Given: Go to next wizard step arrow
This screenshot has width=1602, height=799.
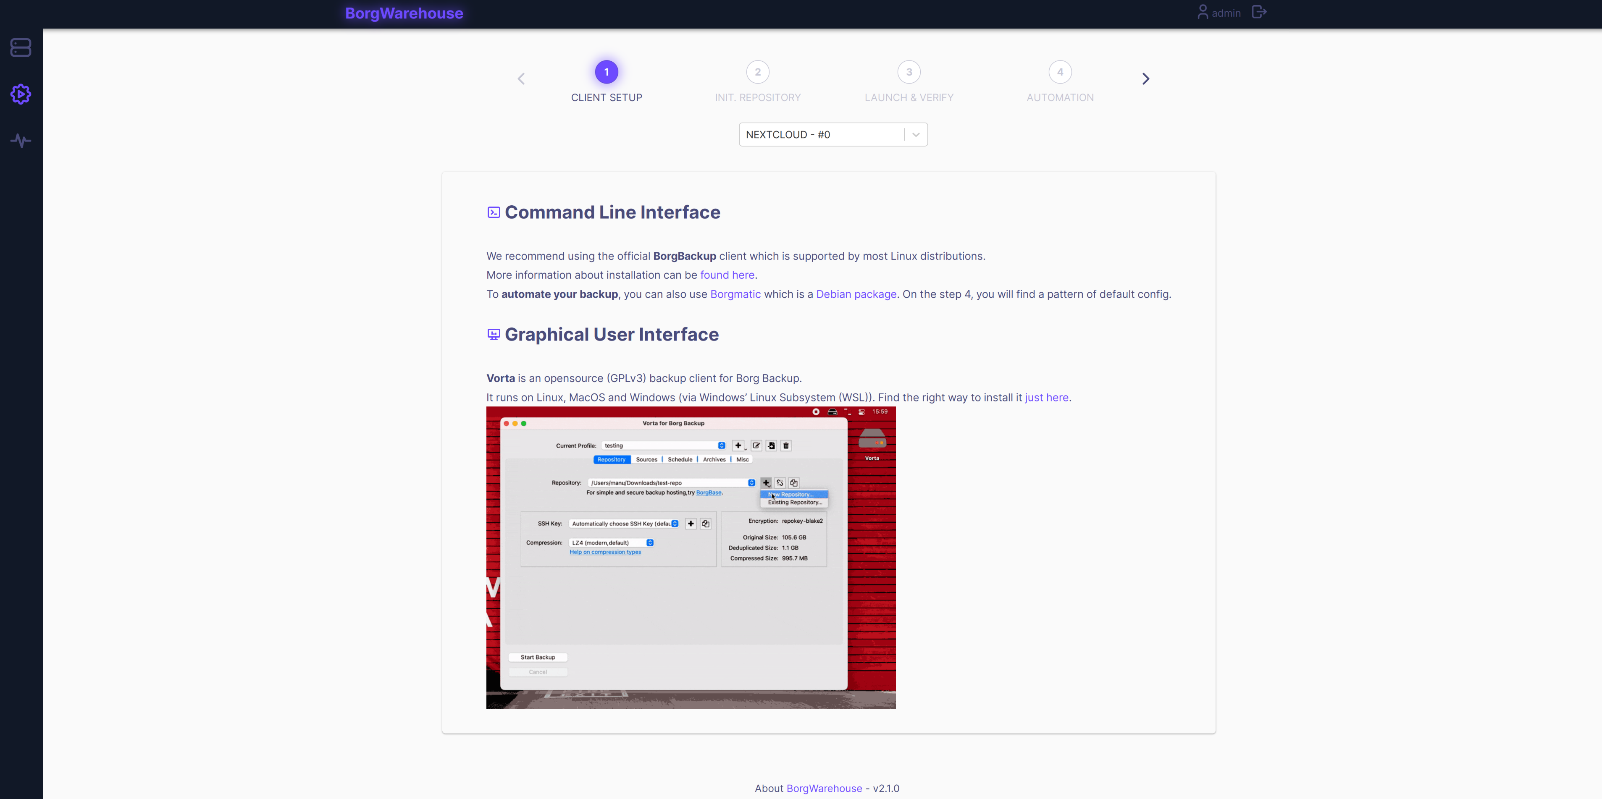Looking at the screenshot, I should pos(1145,79).
